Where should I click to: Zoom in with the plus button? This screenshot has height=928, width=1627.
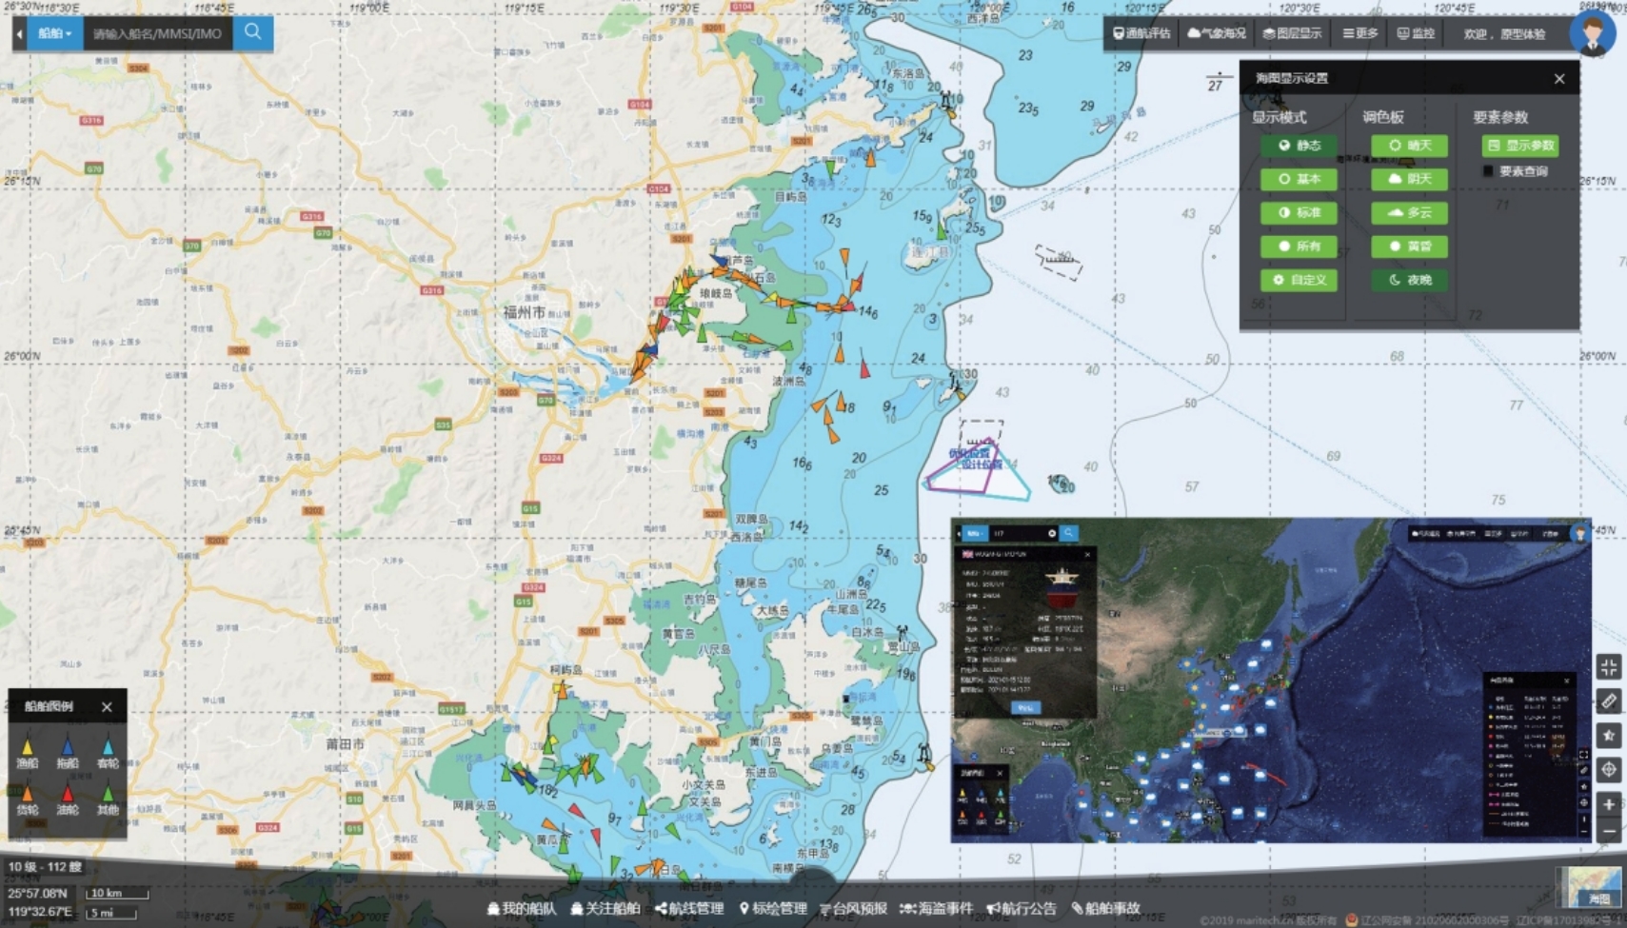pos(1609,804)
